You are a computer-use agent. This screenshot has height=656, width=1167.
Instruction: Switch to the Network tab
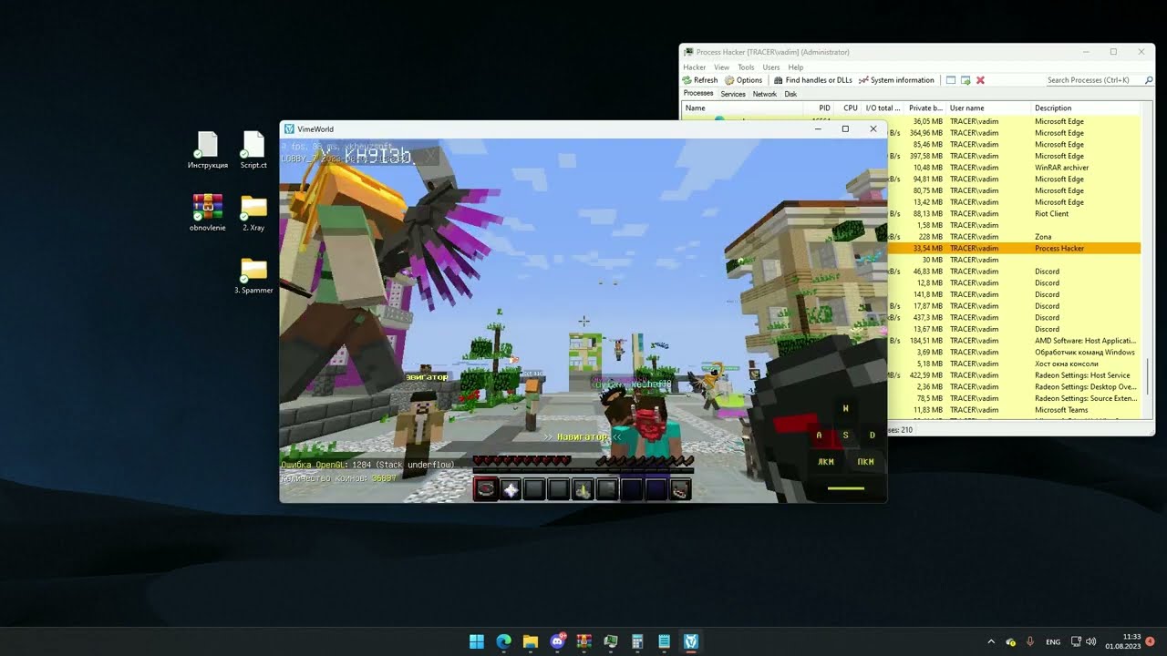pos(765,94)
